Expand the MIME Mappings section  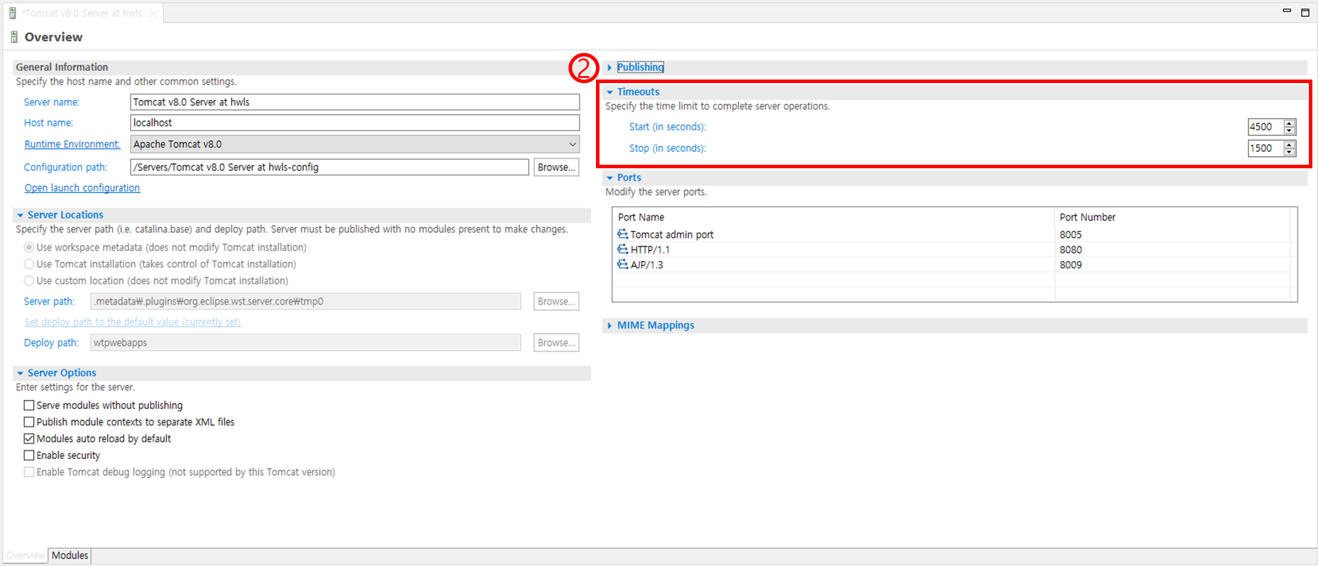pyautogui.click(x=609, y=326)
